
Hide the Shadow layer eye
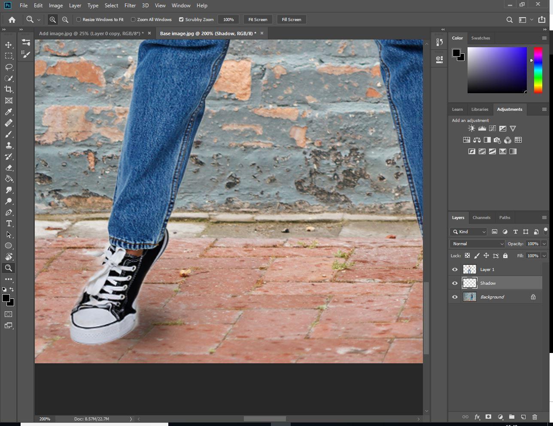pyautogui.click(x=455, y=283)
